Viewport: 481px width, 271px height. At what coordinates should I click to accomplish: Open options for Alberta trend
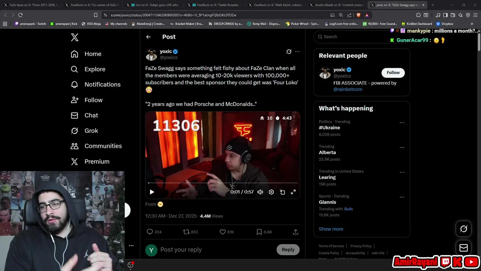[x=402, y=148]
